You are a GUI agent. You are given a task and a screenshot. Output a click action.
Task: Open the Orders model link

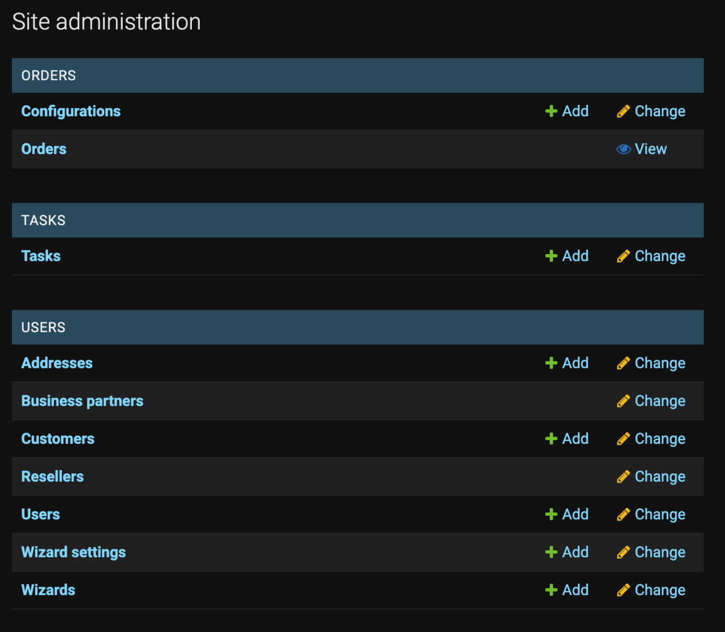tap(44, 149)
